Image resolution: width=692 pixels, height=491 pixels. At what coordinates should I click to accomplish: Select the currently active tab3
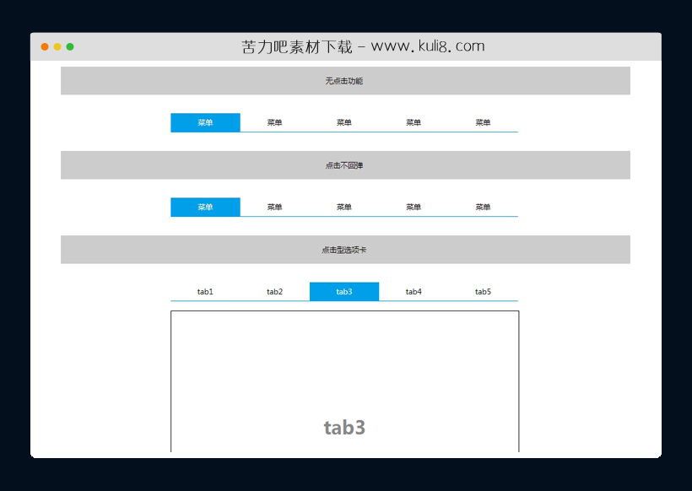[344, 291]
